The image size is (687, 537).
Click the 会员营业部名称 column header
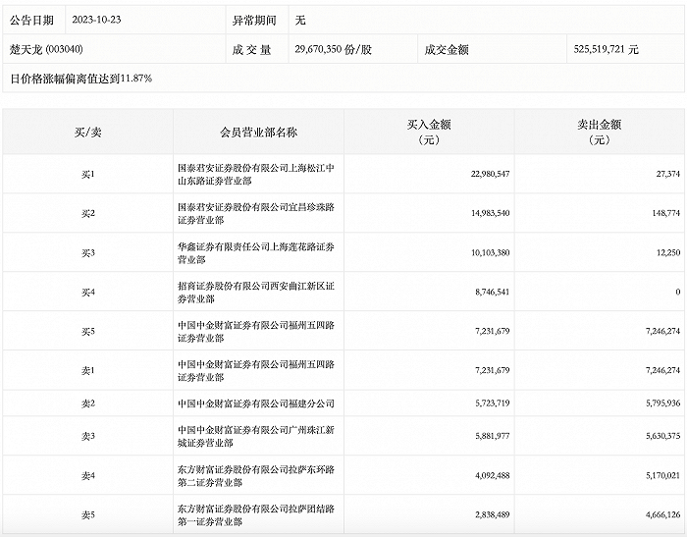[258, 132]
